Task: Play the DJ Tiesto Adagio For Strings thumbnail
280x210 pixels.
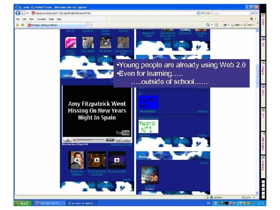Action: (x=97, y=160)
